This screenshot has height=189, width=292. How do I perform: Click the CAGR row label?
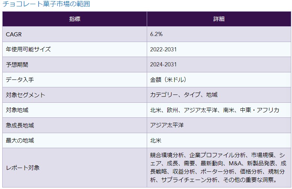(x=14, y=34)
